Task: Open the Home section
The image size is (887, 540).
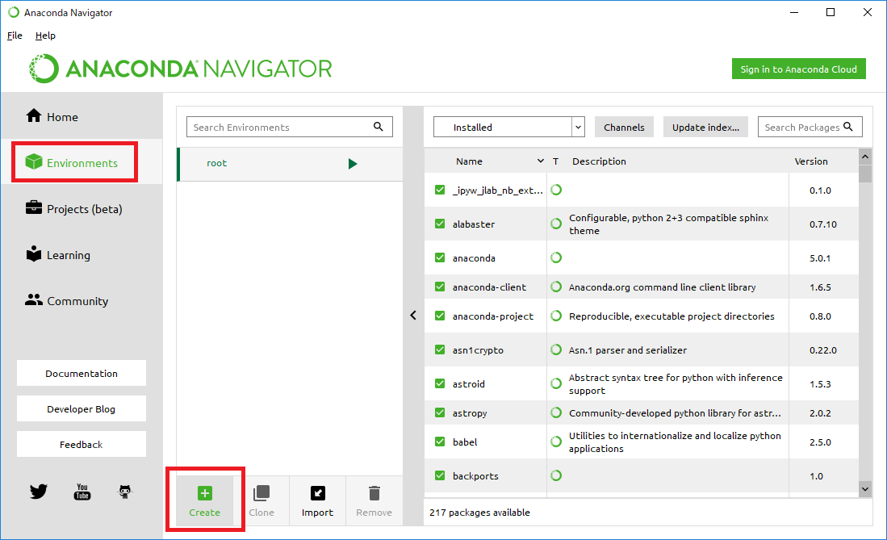Action: (x=52, y=116)
